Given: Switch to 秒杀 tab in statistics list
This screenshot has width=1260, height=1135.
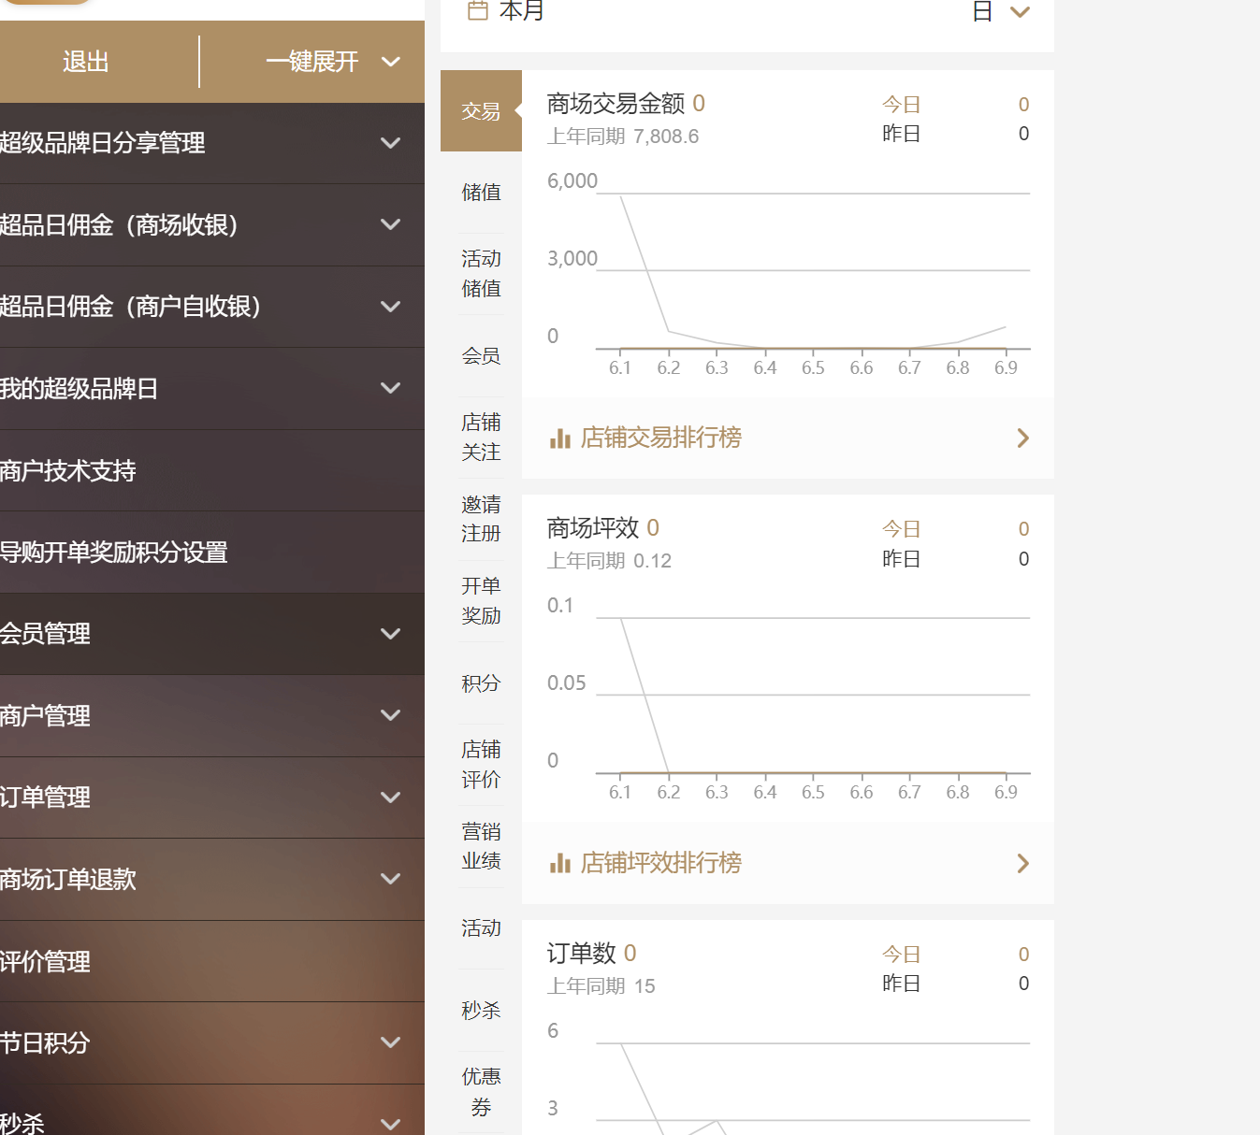Looking at the screenshot, I should 481,1011.
